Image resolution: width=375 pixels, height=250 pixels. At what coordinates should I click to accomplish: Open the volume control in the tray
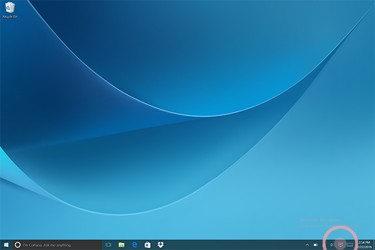click(x=332, y=245)
